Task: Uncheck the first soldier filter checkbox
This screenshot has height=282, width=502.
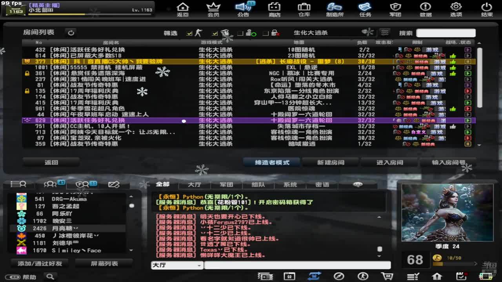Action: (x=190, y=33)
